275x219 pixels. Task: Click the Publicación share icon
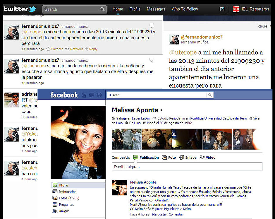(x=135, y=158)
